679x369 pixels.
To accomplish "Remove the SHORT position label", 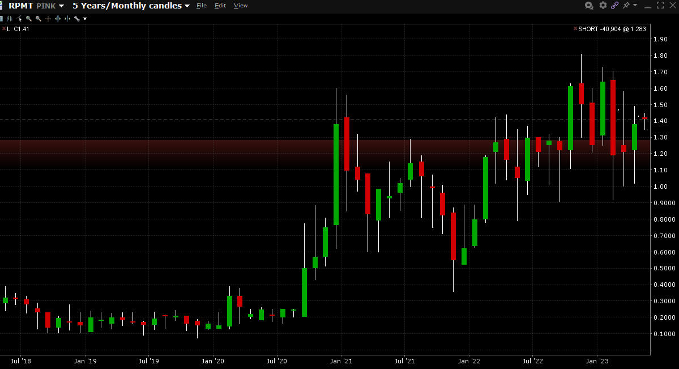I will point(575,28).
